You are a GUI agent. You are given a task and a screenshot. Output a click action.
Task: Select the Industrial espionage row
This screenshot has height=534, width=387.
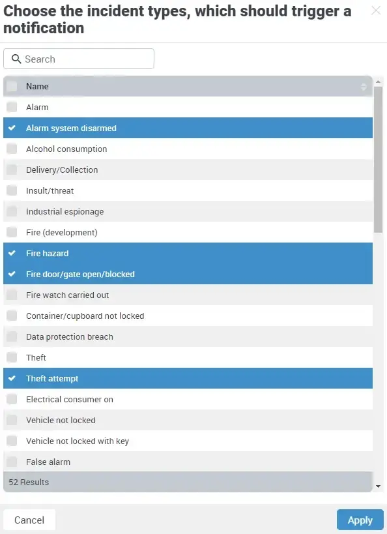point(65,211)
